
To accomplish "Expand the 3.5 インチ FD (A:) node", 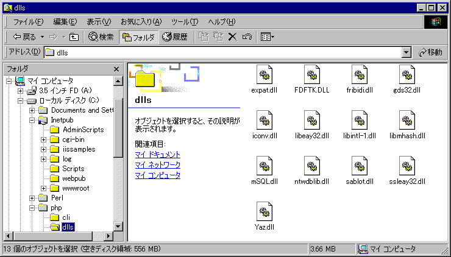I will (x=20, y=91).
